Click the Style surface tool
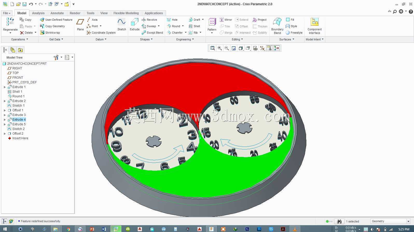The image size is (414, 232). 291,26
